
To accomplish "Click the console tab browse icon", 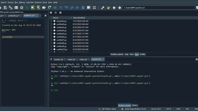I will 51,59.
